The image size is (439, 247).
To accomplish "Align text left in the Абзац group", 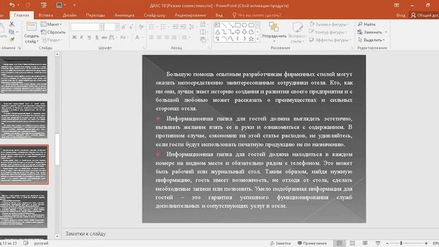I will 152,37.
